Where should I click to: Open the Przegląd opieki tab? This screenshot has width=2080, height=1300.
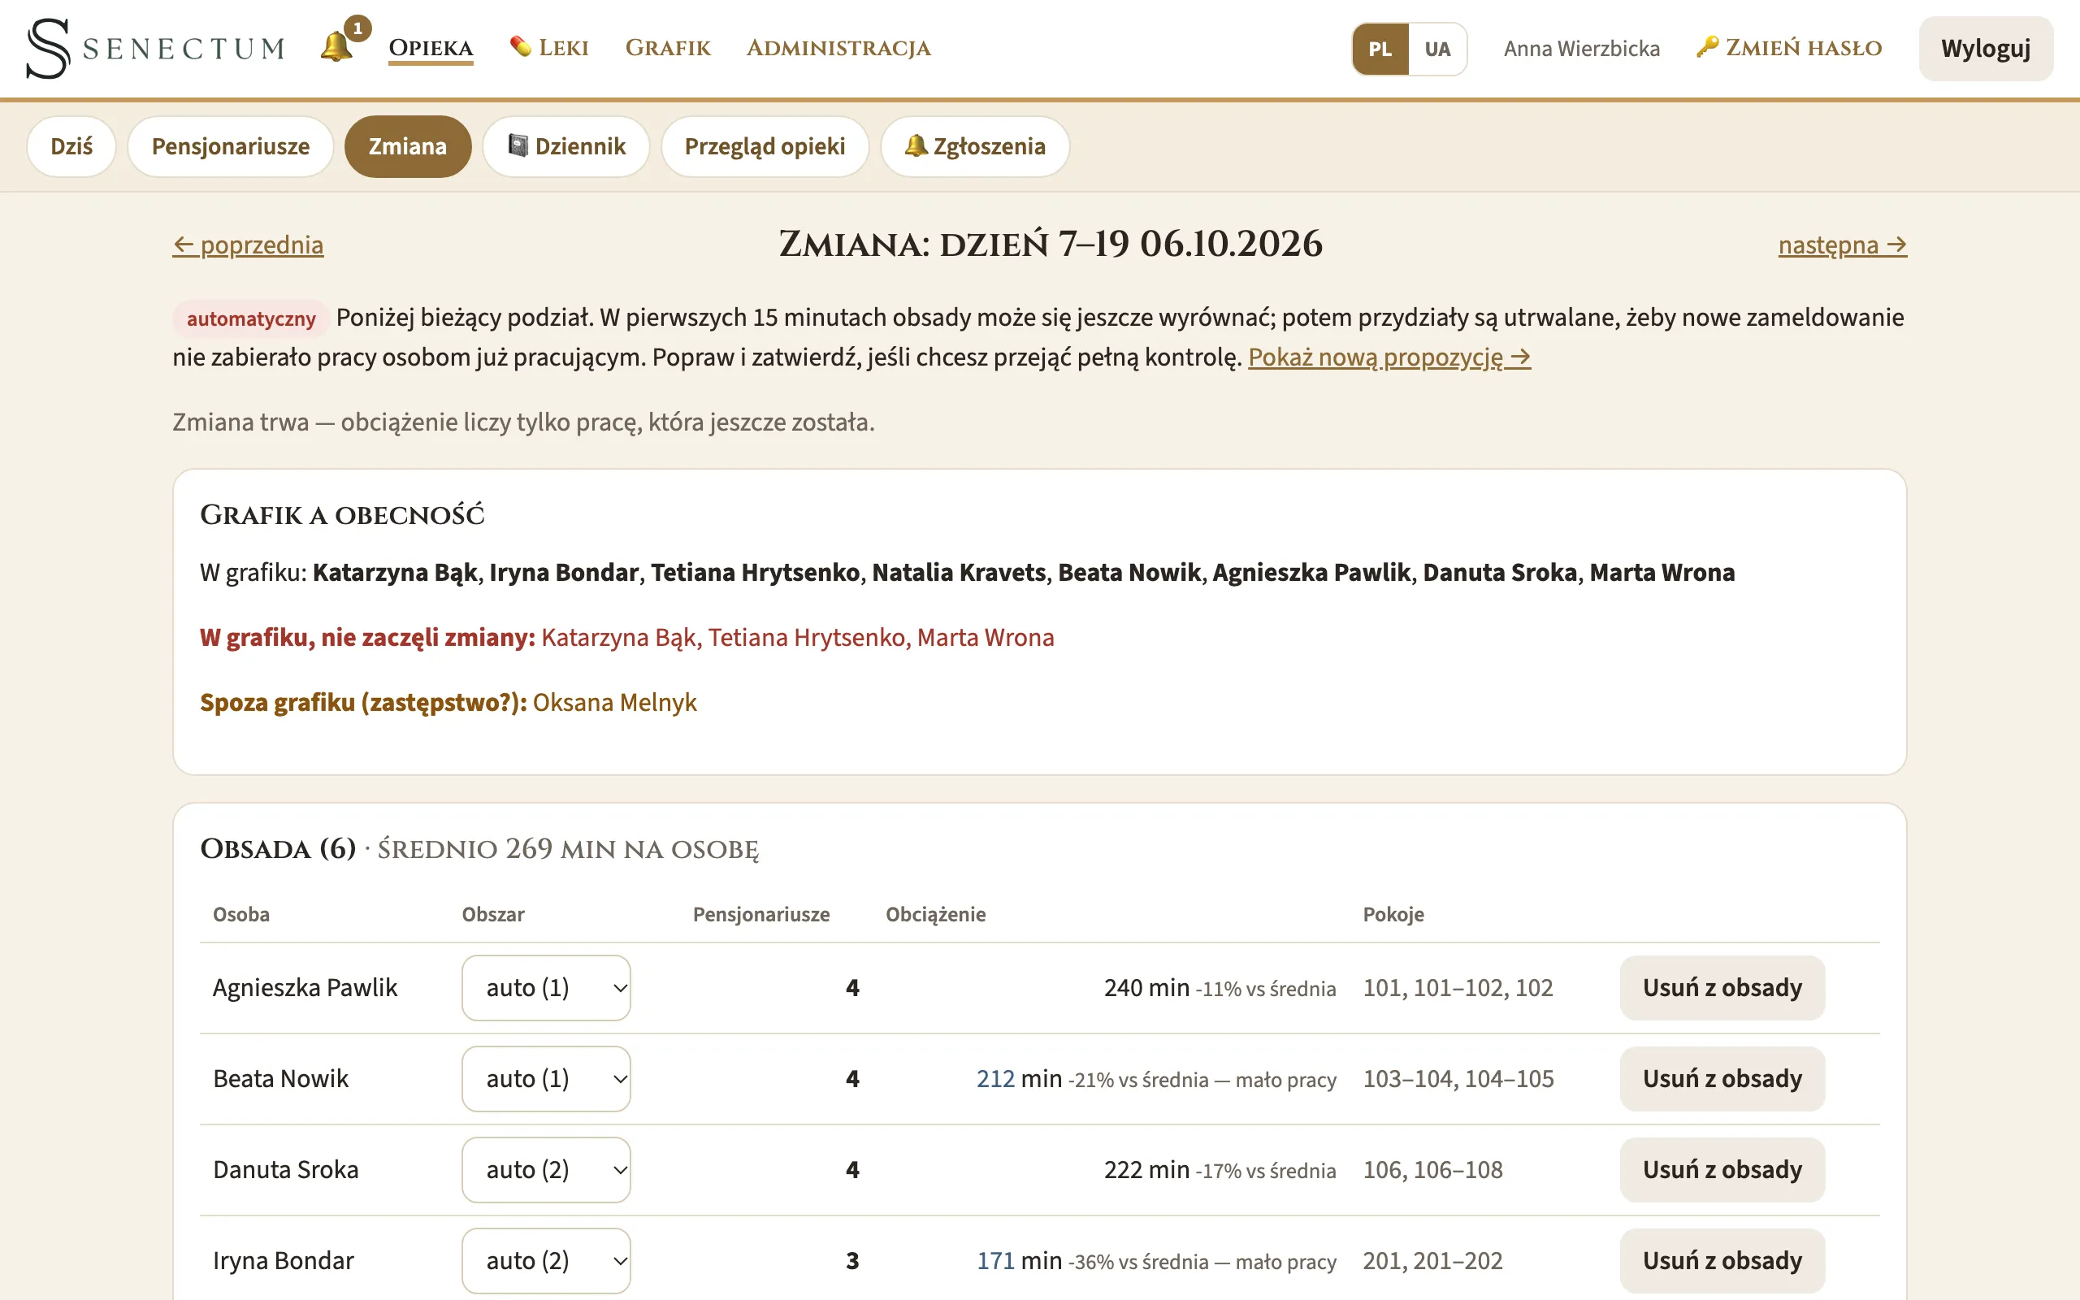(764, 146)
